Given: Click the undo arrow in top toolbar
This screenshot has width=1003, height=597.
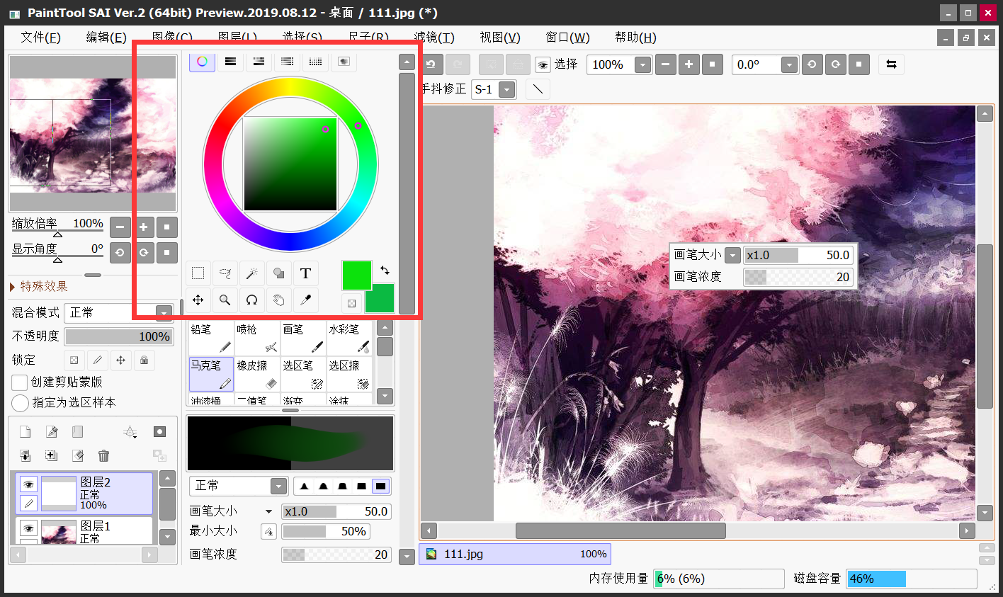Looking at the screenshot, I should point(431,64).
